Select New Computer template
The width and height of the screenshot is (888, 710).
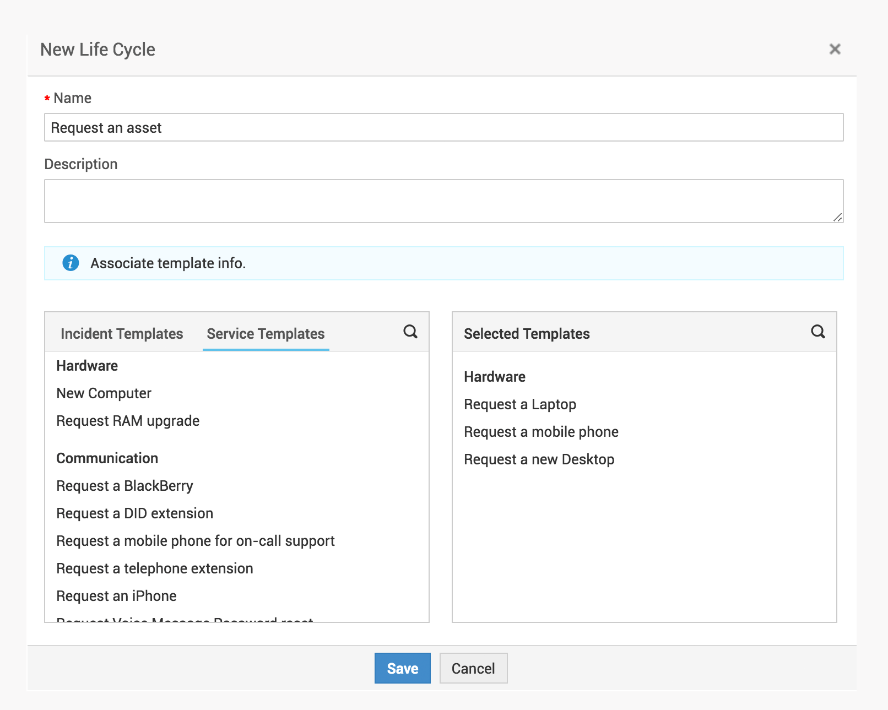click(x=104, y=393)
